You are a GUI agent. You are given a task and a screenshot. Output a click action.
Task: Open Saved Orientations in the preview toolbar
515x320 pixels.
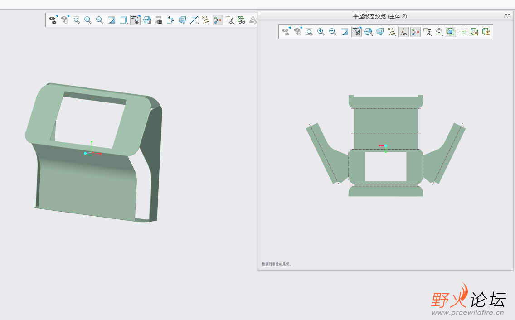(368, 32)
